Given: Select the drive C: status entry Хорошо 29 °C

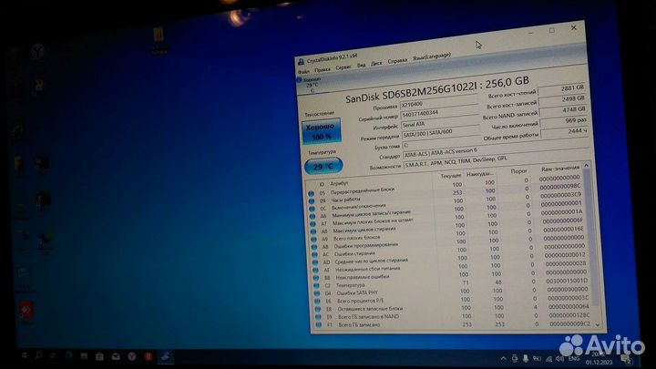Looking at the screenshot, I should click(310, 84).
